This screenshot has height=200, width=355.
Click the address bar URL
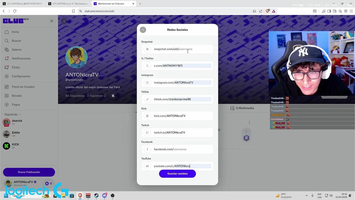[99, 11]
